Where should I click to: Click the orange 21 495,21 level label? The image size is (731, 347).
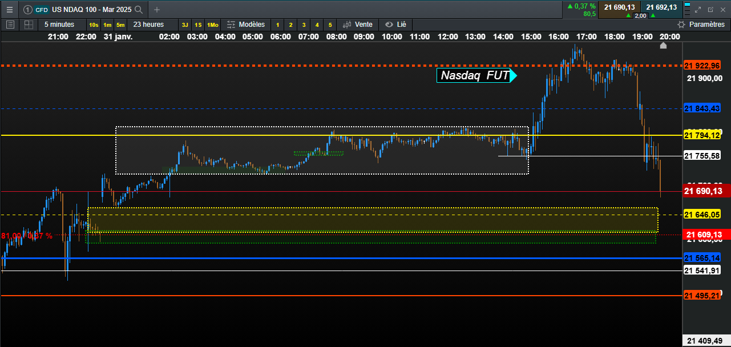coord(702,296)
